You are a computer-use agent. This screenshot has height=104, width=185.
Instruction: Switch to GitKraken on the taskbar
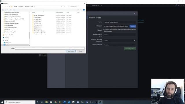[x=100, y=102]
